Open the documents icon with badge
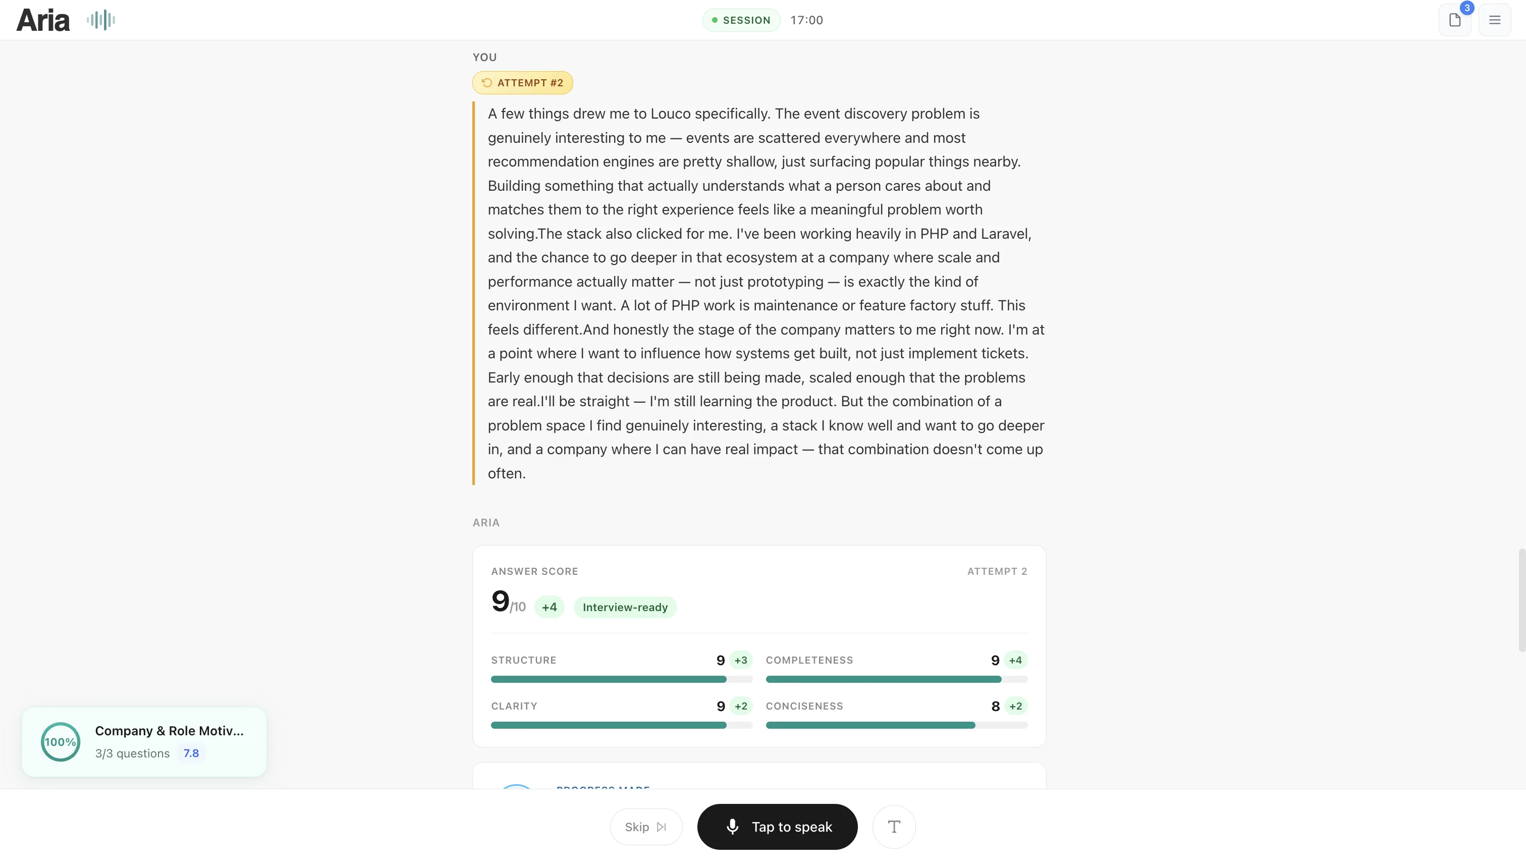The width and height of the screenshot is (1526, 868). [1454, 20]
